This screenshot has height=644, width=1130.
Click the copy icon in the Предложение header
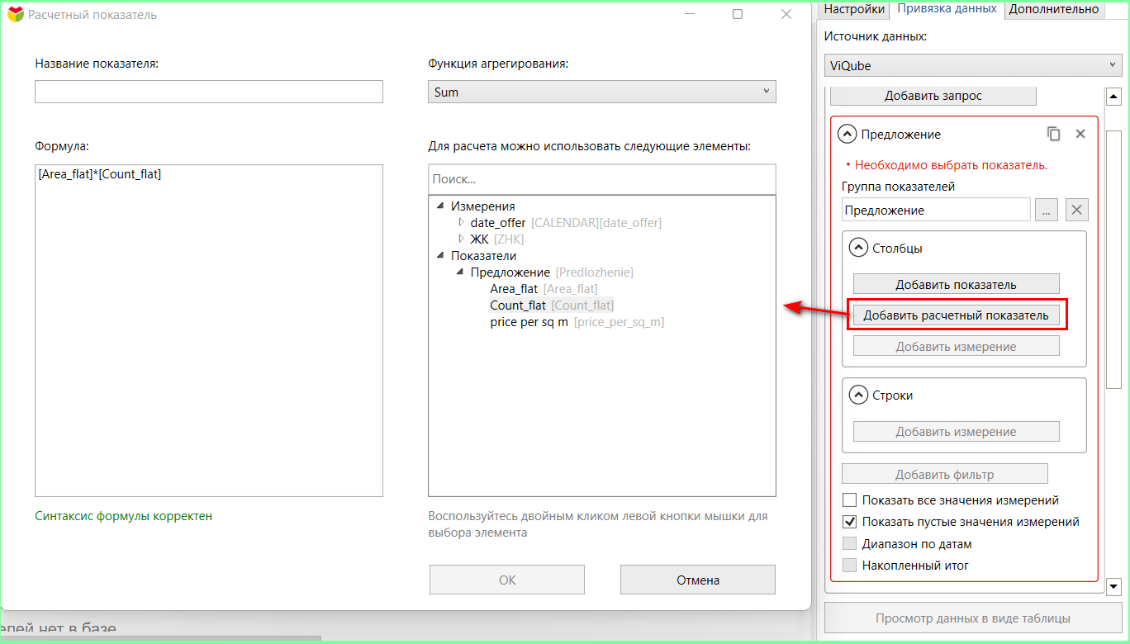click(x=1053, y=134)
